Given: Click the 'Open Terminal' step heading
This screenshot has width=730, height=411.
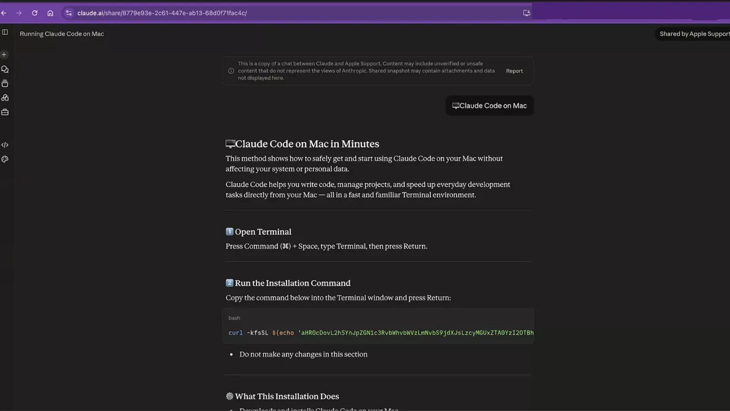Looking at the screenshot, I should pyautogui.click(x=258, y=232).
